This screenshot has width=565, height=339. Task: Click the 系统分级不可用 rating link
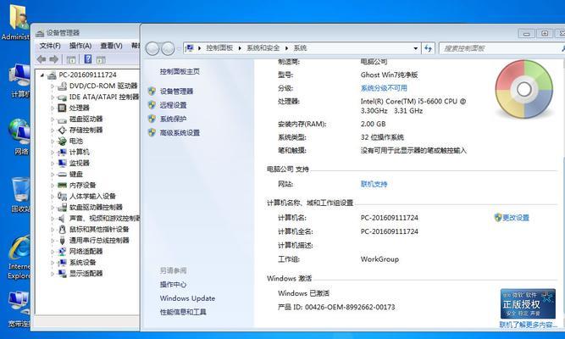[x=384, y=88]
